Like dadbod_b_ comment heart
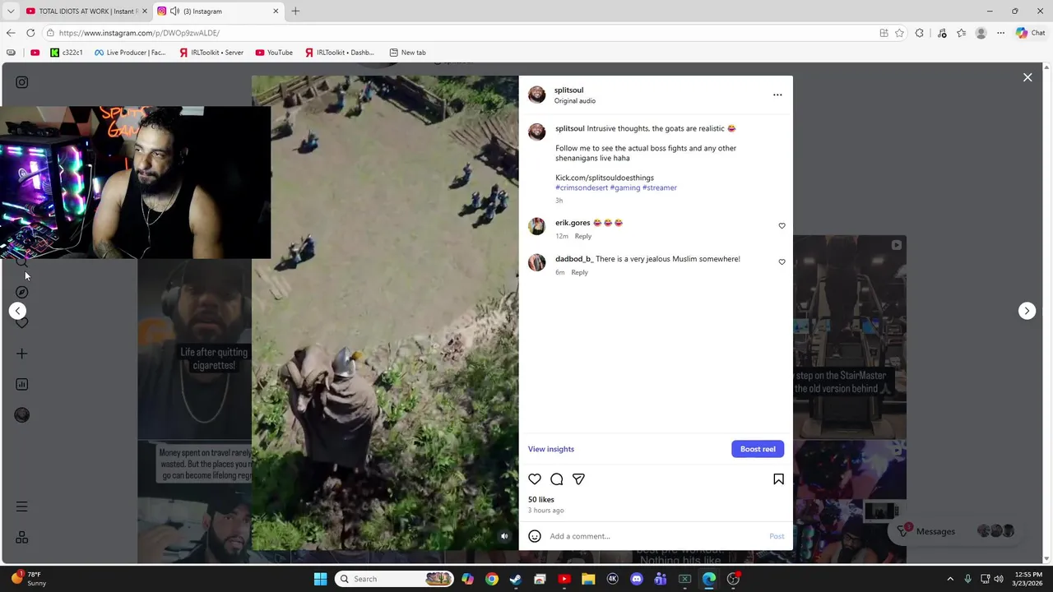Screen dimensions: 1053x592 [x=782, y=262]
